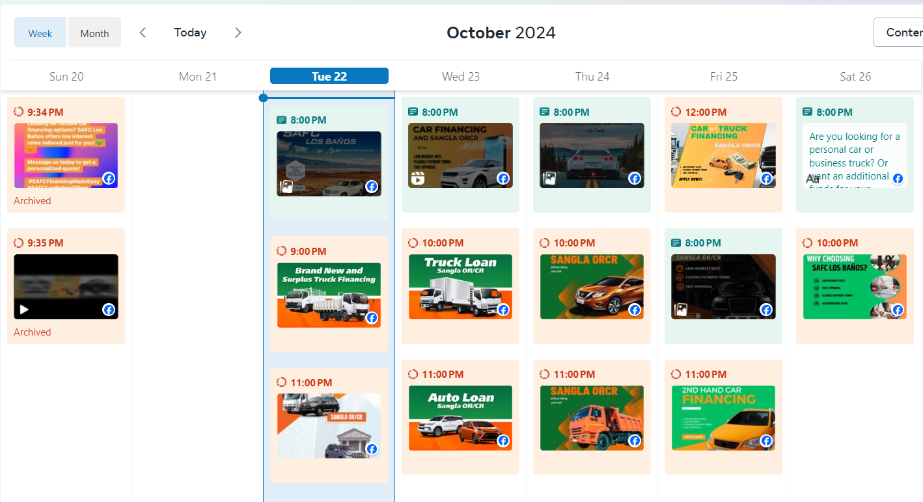Image resolution: width=923 pixels, height=502 pixels.
Task: Click the Aa text icon on Saturday post
Action: click(x=812, y=179)
